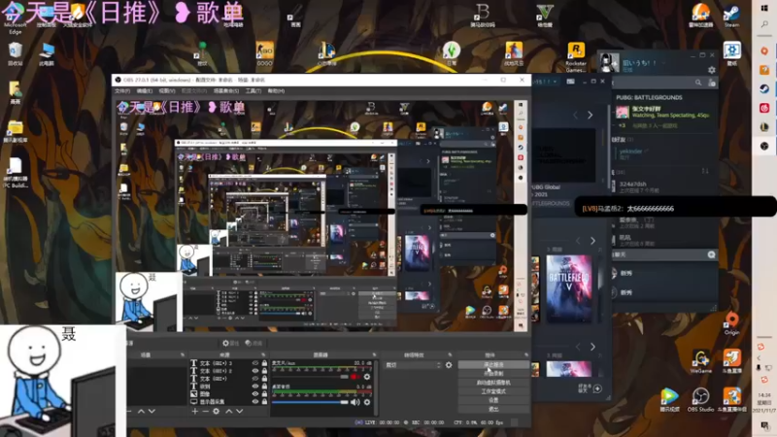The height and width of the screenshot is (437, 777).
Task: Open taskbar search magnifier
Action: click(764, 24)
